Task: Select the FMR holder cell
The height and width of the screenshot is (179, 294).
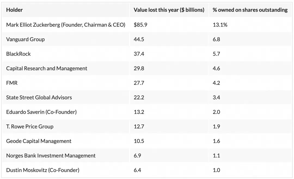Action: 12,83
